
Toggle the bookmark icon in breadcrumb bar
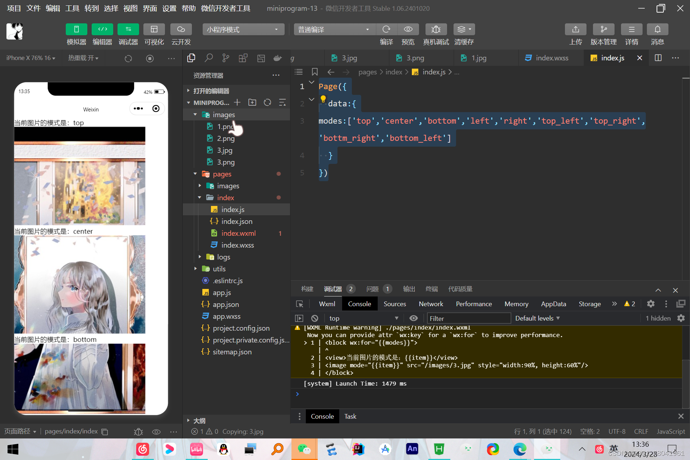pyautogui.click(x=315, y=72)
